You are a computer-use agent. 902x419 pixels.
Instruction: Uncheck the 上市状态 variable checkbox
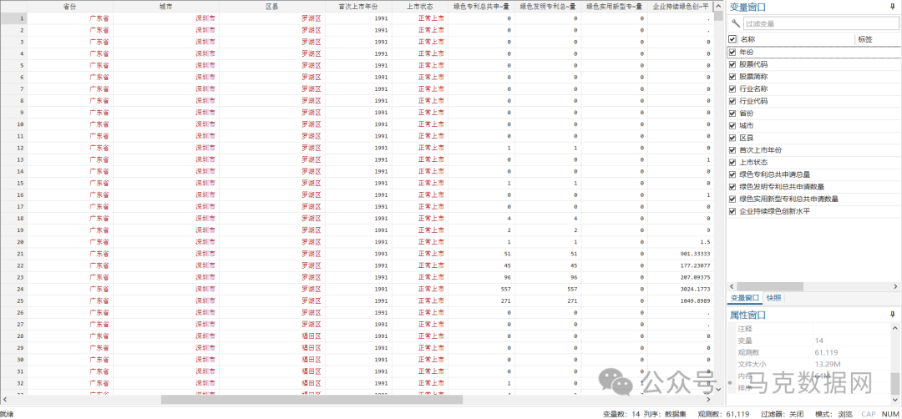tap(732, 162)
